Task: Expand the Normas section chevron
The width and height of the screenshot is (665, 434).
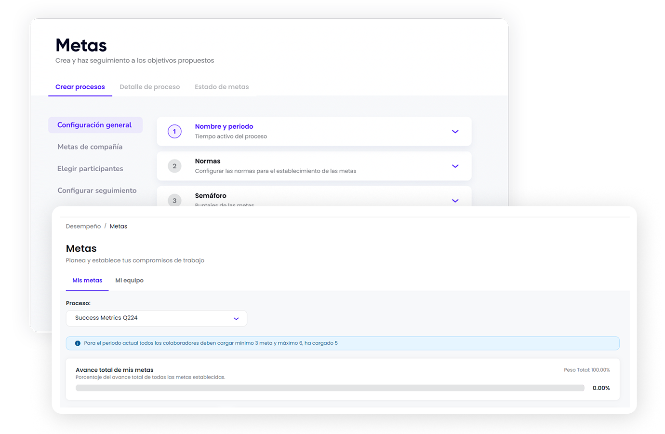Action: pyautogui.click(x=455, y=166)
